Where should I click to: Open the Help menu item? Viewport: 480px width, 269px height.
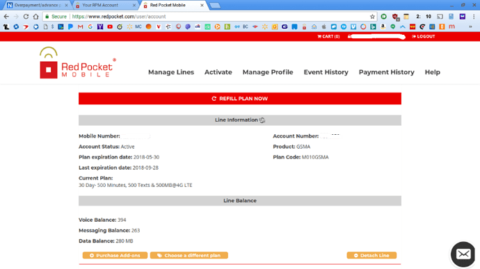click(433, 72)
